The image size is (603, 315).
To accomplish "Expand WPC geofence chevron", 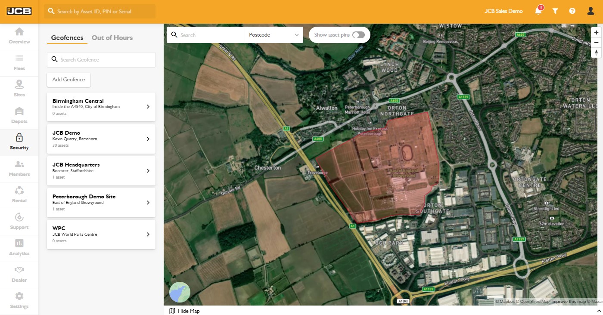I will tap(148, 235).
